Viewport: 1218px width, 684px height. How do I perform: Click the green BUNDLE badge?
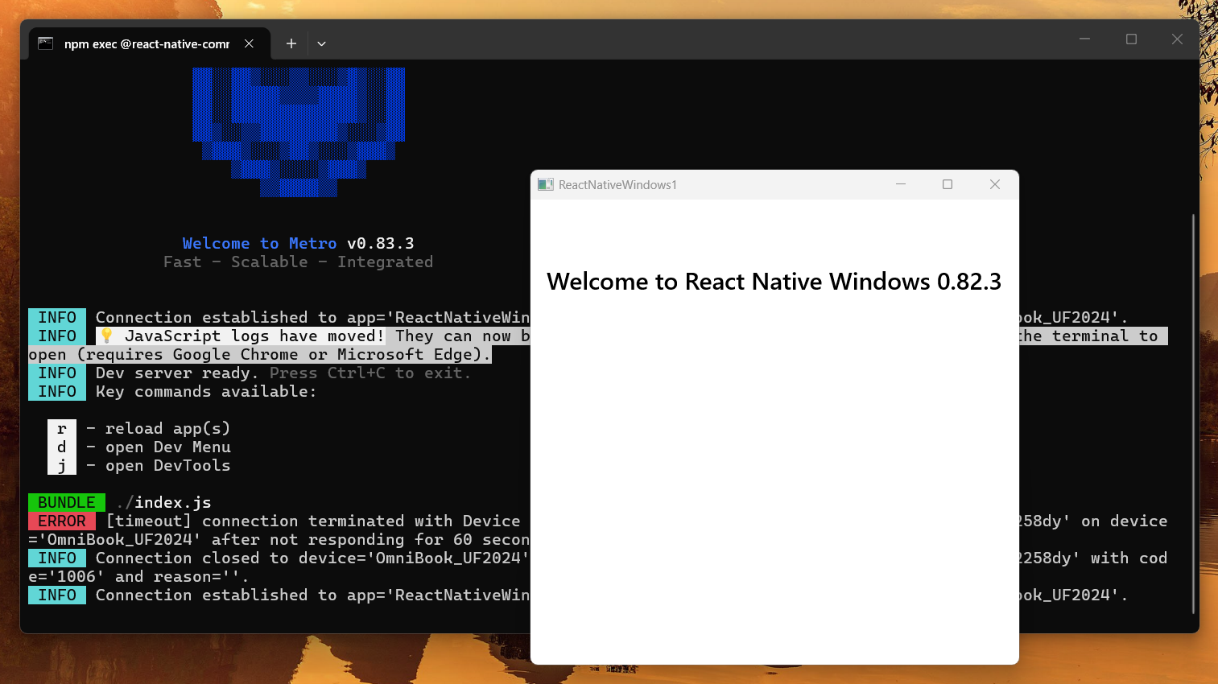(67, 502)
